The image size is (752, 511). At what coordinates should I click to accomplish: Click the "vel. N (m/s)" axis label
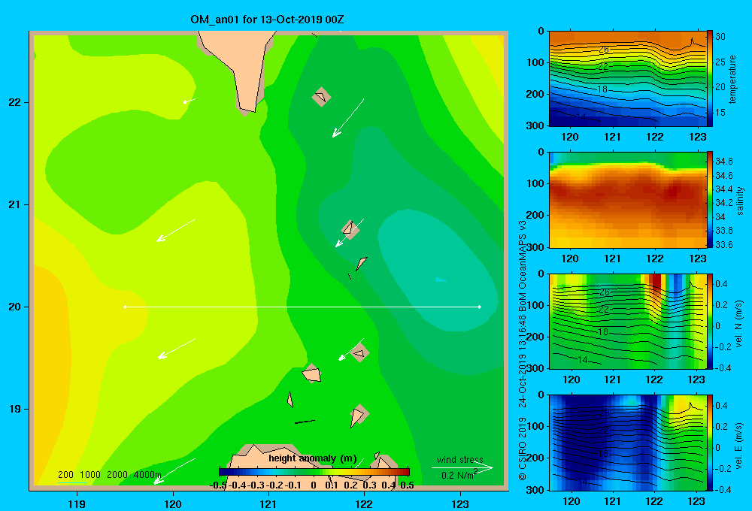(x=738, y=324)
